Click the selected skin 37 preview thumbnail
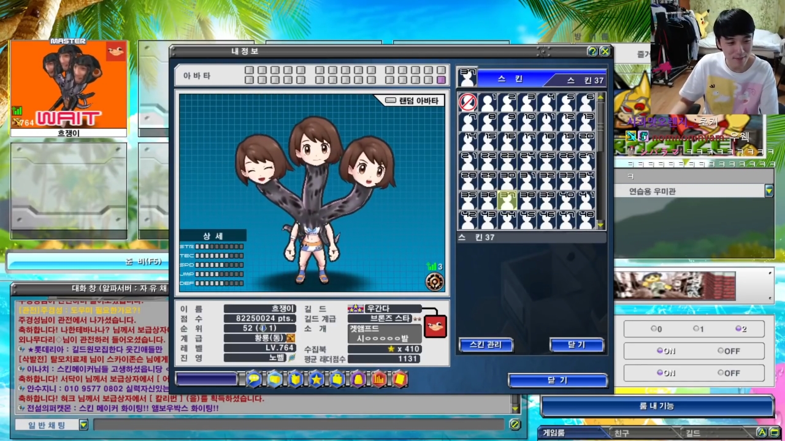 pyautogui.click(x=467, y=77)
